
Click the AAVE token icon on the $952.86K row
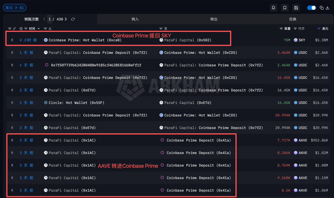coord(296,140)
